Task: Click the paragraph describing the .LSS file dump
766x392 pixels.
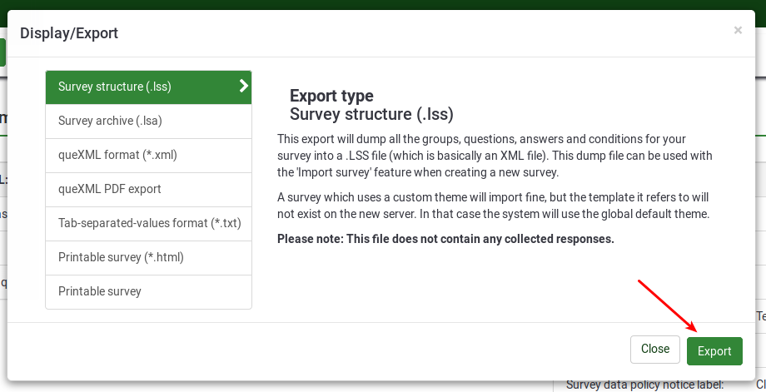Action: click(x=494, y=156)
